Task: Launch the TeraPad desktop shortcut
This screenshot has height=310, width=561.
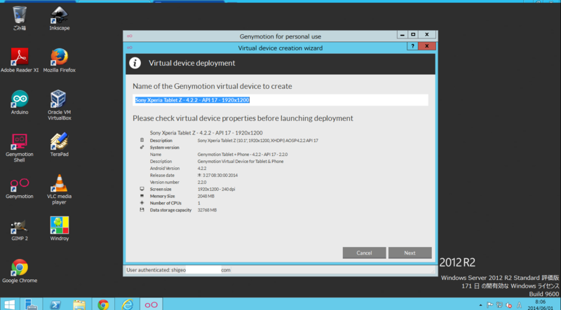Action: pos(60,144)
